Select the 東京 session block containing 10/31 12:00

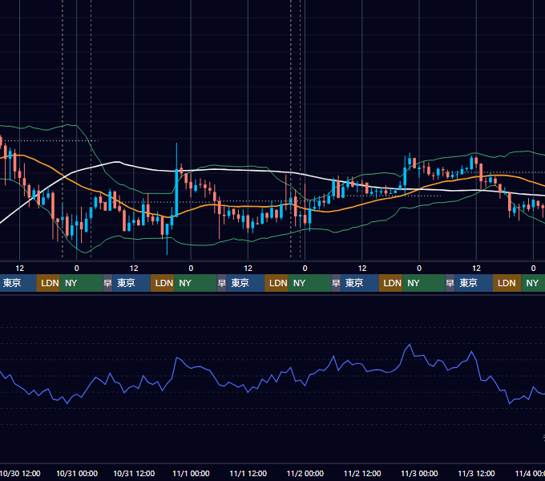[131, 283]
